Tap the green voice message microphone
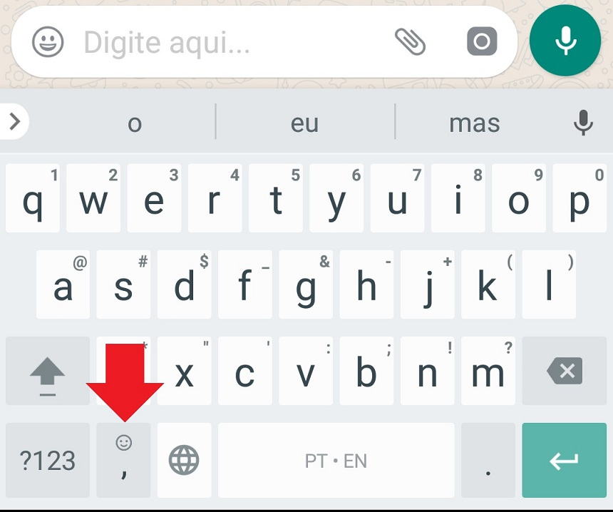Screen dimensions: 613x512 [x=565, y=40]
